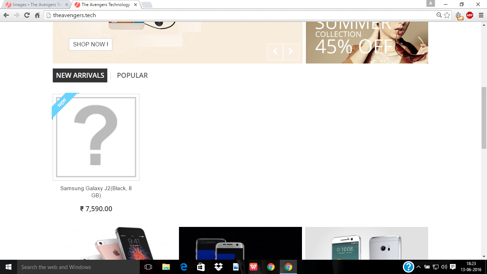The width and height of the screenshot is (487, 274).
Task: Open the volume control icon
Action: (x=444, y=267)
